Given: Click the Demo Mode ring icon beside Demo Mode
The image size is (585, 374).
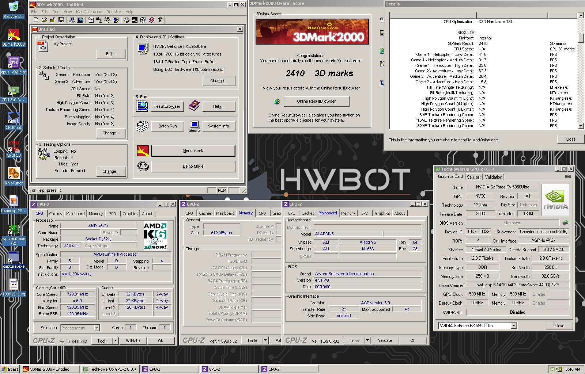Looking at the screenshot, I should tap(143, 166).
